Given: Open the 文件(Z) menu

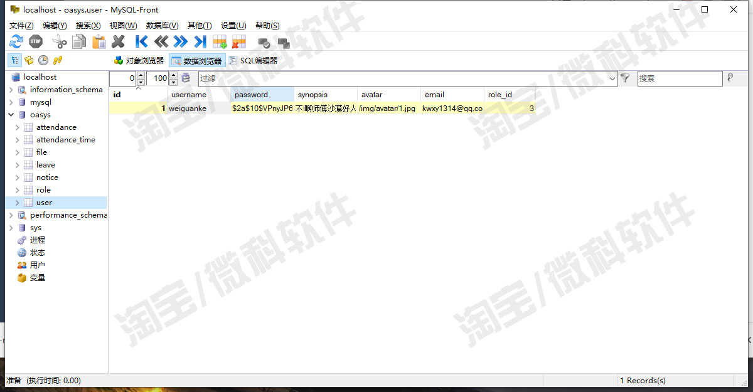Looking at the screenshot, I should coord(21,26).
